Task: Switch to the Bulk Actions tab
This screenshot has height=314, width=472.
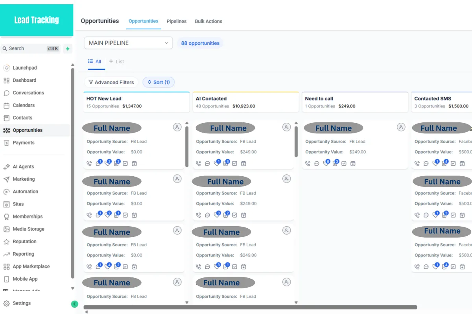Action: pos(208,21)
